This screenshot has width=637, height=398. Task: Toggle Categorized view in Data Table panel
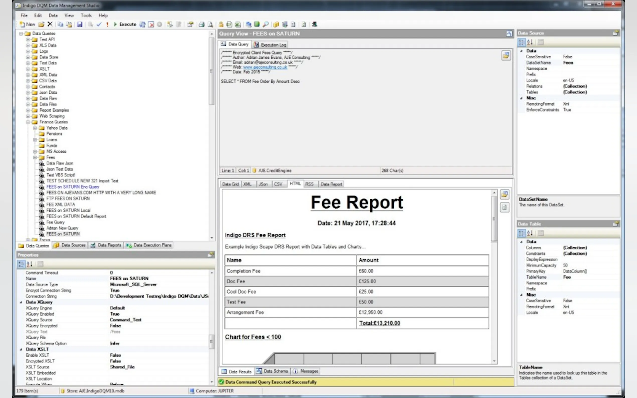point(521,233)
